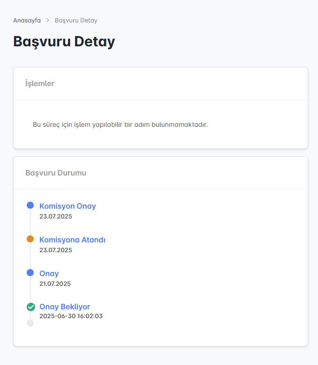Click the date under Komisyon Onay
The image size is (318, 365).
56,216
